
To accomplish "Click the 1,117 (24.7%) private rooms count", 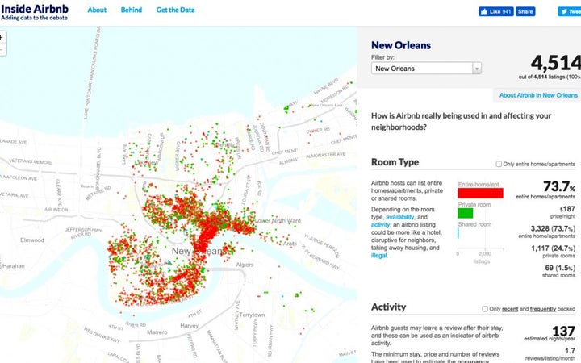I will click(553, 248).
